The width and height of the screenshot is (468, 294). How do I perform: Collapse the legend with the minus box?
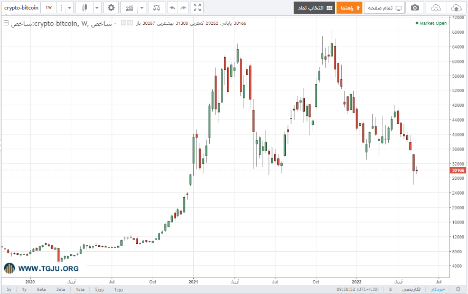6,23
